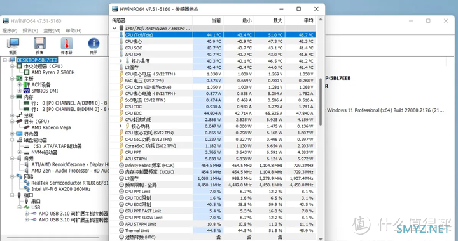Click the 平均 column header
Screen dimensions: 458x241
tap(300, 20)
